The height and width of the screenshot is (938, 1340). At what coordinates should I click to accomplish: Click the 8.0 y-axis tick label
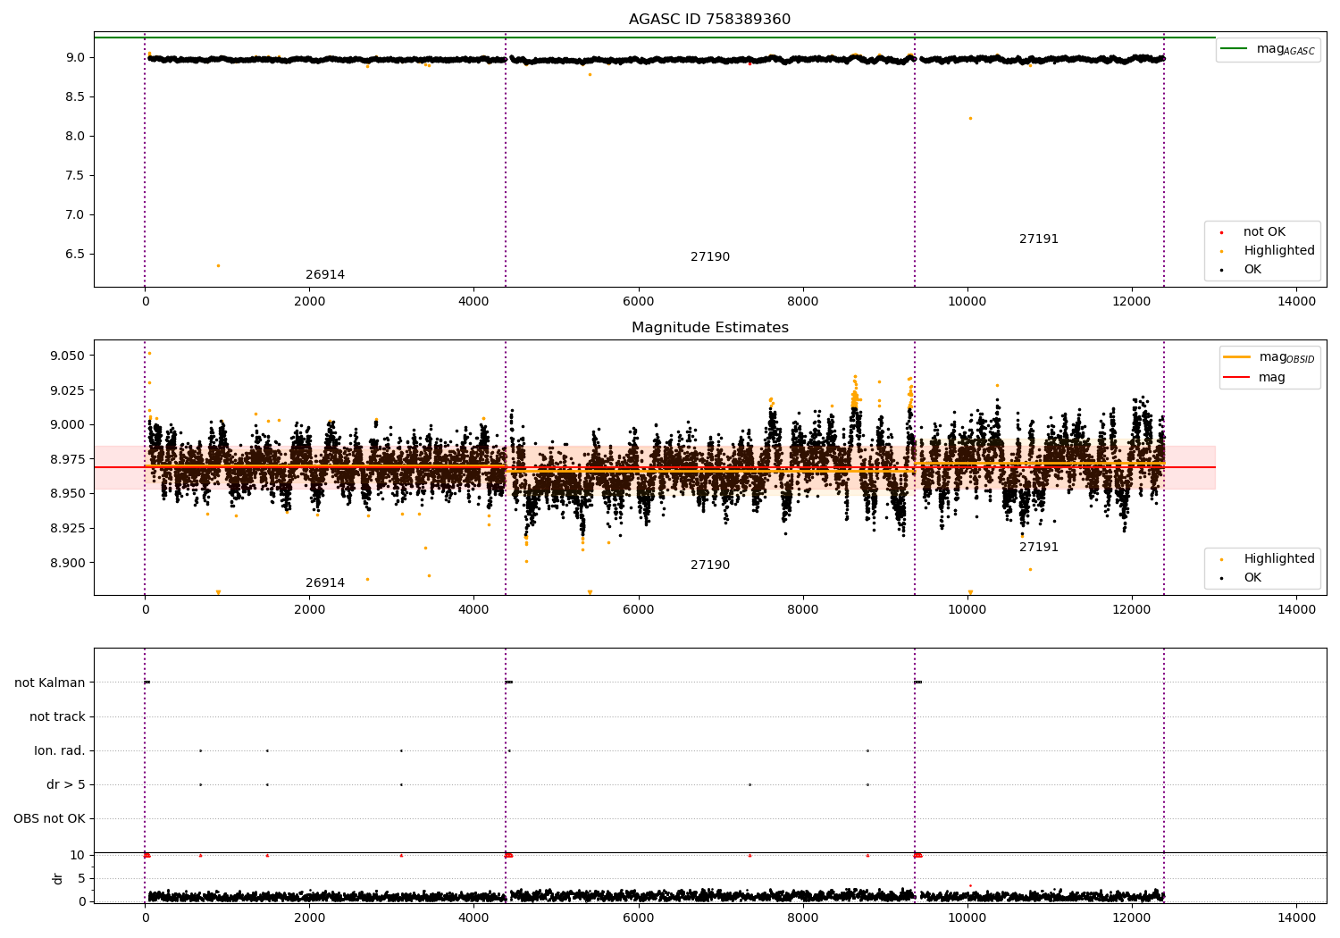(x=75, y=136)
